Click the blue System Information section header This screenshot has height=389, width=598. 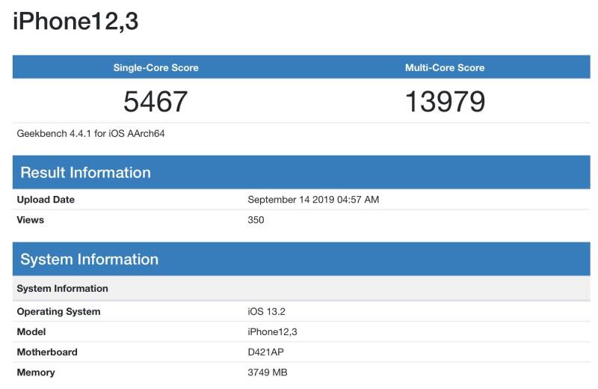pos(301,259)
